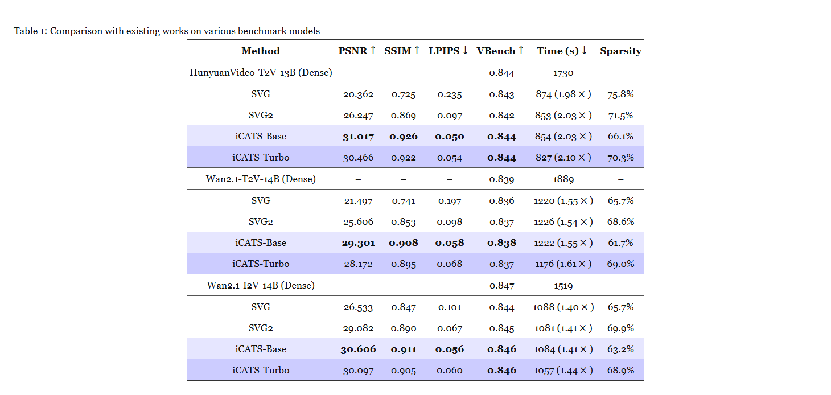The image size is (831, 395).
Task: Click the Table 1 caption text
Action: point(167,31)
